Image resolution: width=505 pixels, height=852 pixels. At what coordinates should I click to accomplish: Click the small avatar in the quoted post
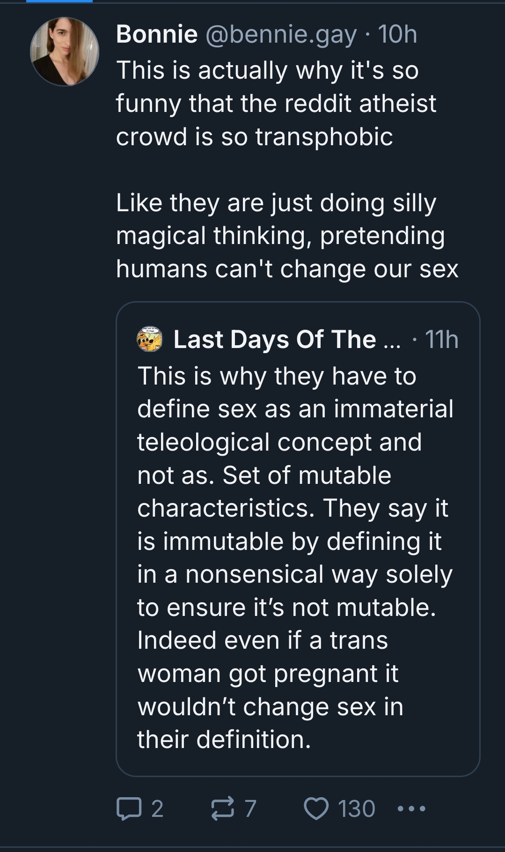point(149,339)
